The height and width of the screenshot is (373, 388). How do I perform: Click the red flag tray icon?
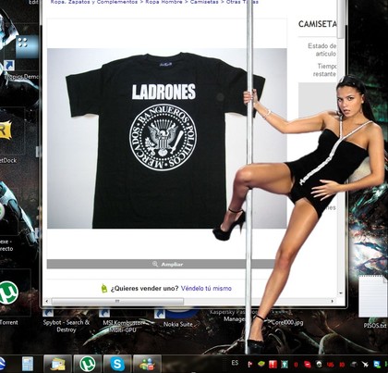click(x=249, y=365)
